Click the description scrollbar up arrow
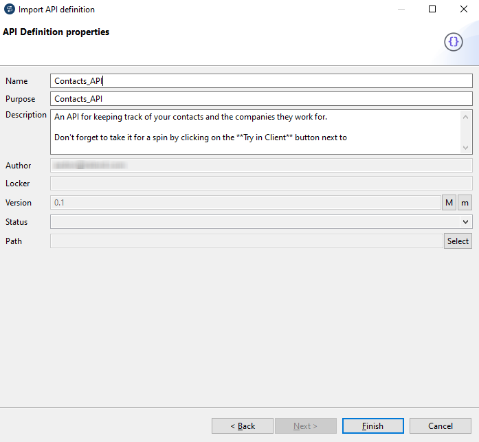 pos(465,117)
